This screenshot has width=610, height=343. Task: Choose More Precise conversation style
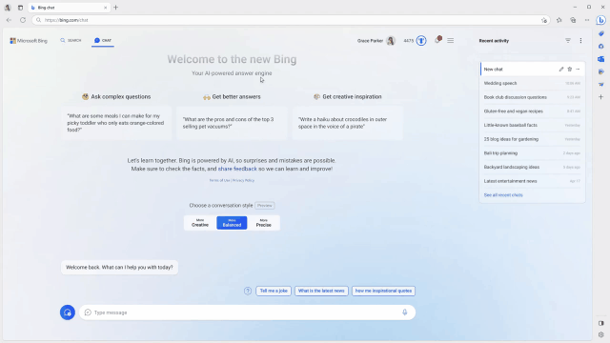click(x=263, y=223)
